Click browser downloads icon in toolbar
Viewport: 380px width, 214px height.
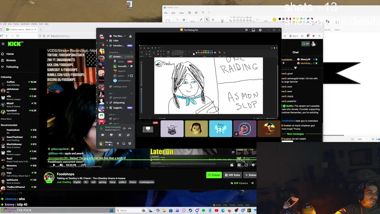(285, 36)
